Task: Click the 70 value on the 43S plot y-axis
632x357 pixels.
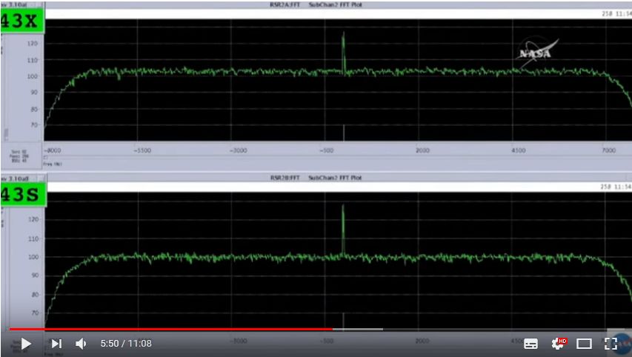Action: (35, 313)
